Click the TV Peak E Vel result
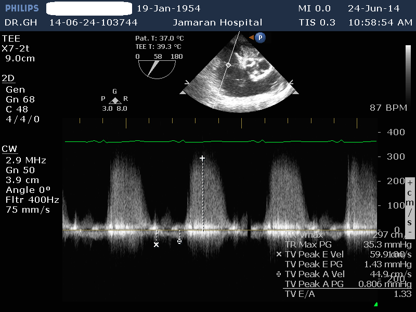 [347, 254]
